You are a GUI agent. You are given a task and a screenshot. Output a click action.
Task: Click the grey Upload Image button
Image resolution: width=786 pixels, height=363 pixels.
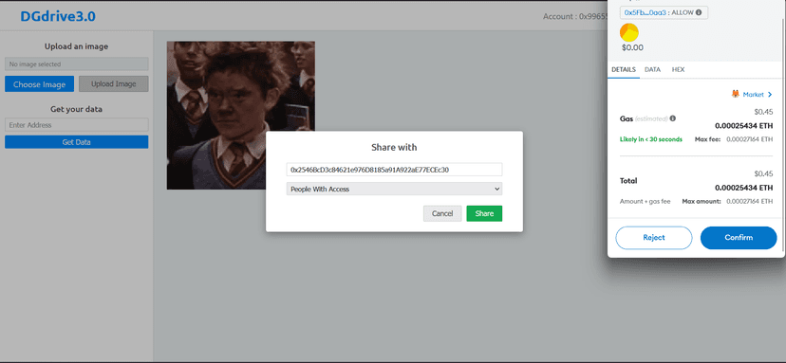click(113, 84)
